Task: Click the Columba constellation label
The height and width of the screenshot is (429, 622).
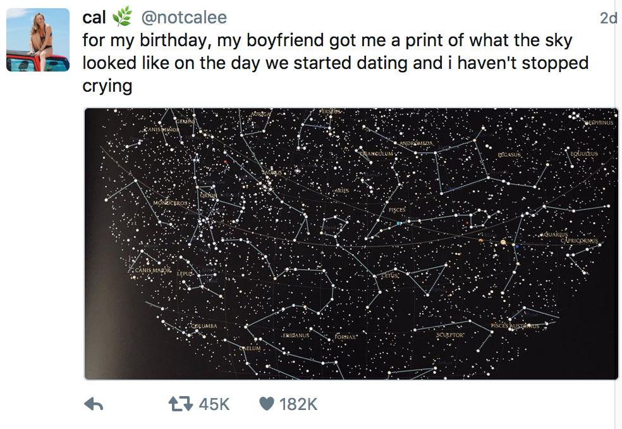Action: click(x=204, y=326)
